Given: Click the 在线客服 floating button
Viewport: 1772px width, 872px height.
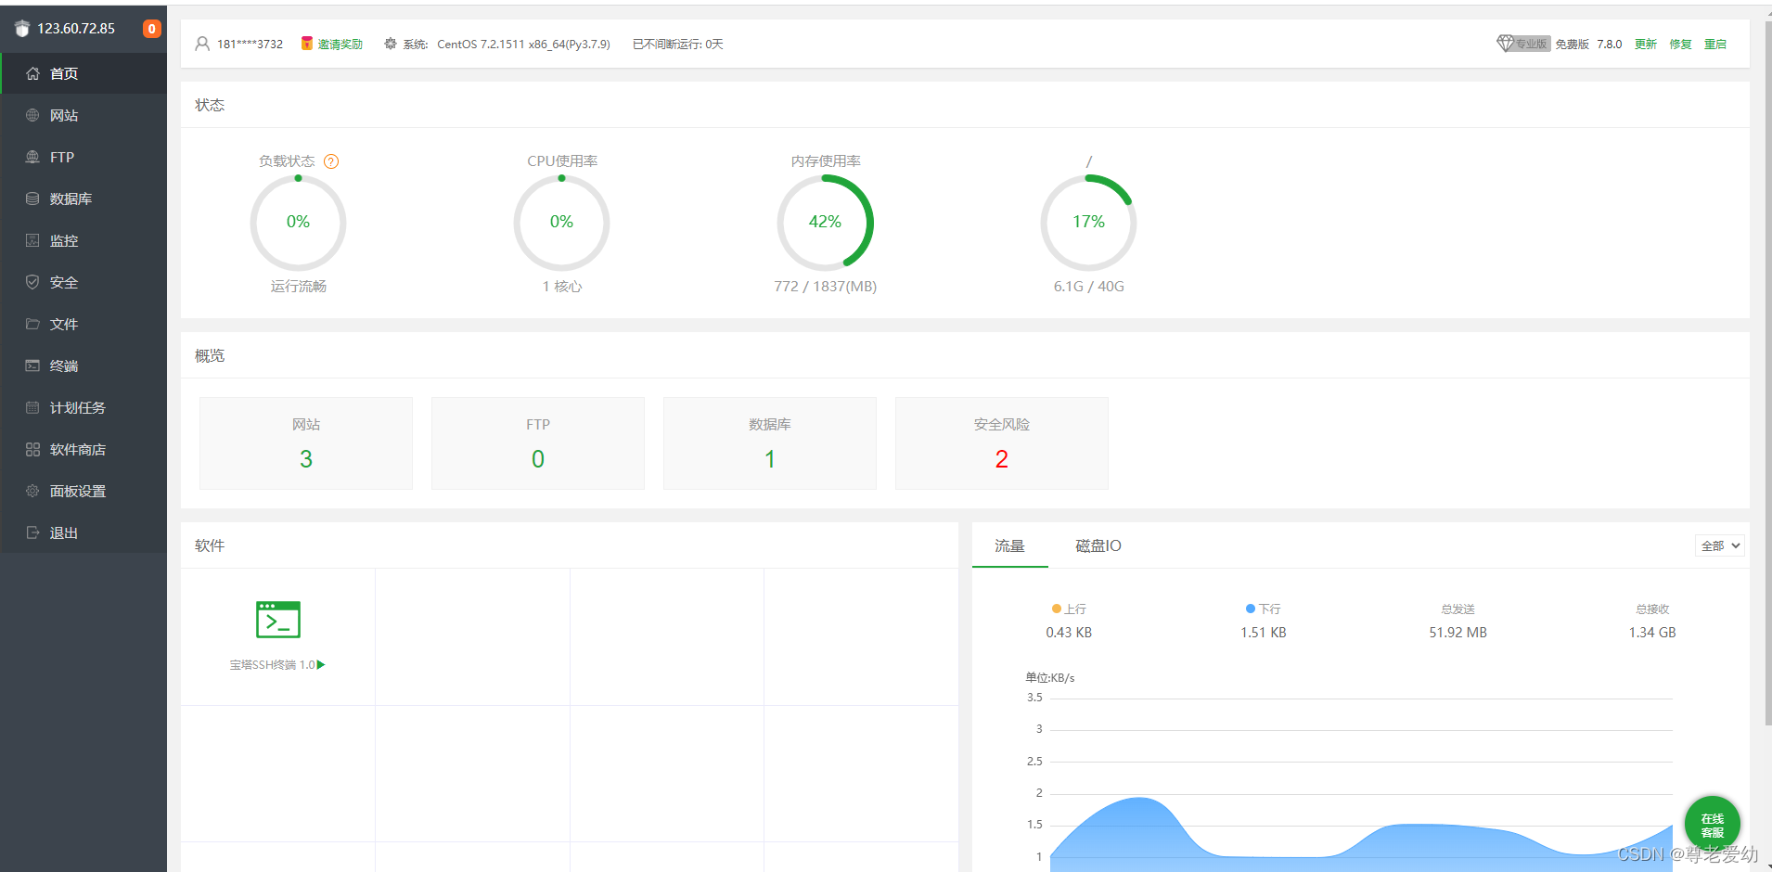Looking at the screenshot, I should pos(1712,824).
